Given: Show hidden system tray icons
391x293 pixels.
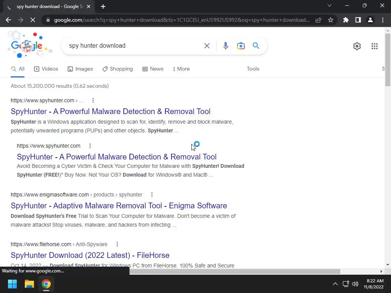Looking at the screenshot, I should coord(335,284).
